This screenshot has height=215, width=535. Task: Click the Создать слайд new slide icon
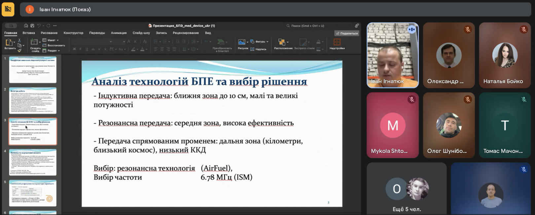34,43
